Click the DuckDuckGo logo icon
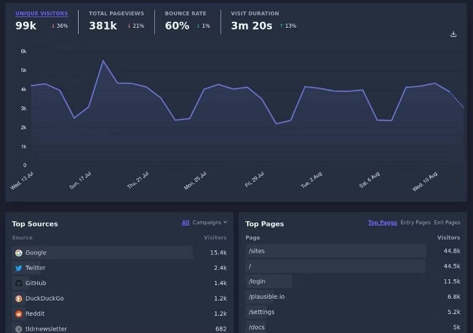473x333 pixels. coord(19,299)
